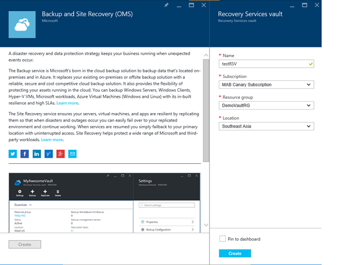Open the Resource group dropdown
The image size is (345, 265).
tap(266, 106)
